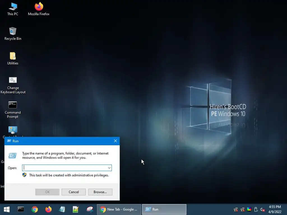287x215 pixels.
Task: Open the clock showing 4:55 PM
Action: [x=275, y=209]
